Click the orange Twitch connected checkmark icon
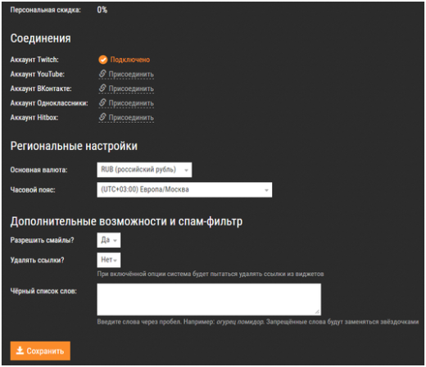Viewport: 426px width, 367px height. (103, 60)
